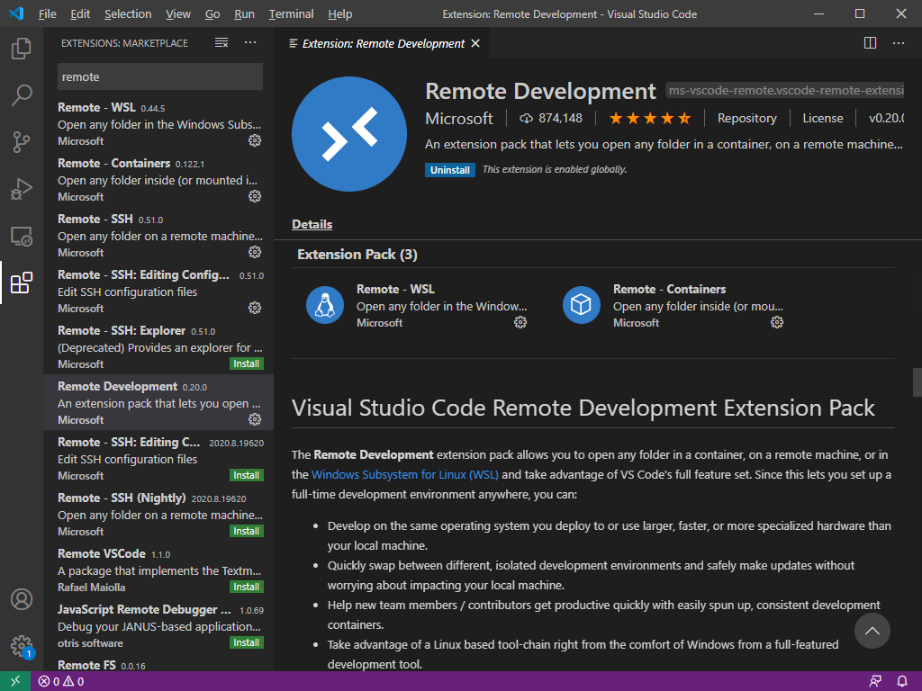922x691 pixels.
Task: Open the Manage gear in activity bar
Action: pos(22,646)
